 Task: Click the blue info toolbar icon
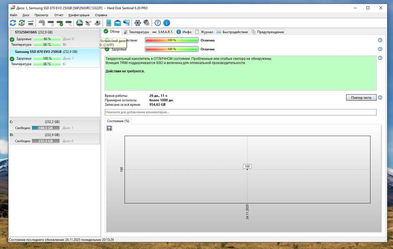pos(167,23)
